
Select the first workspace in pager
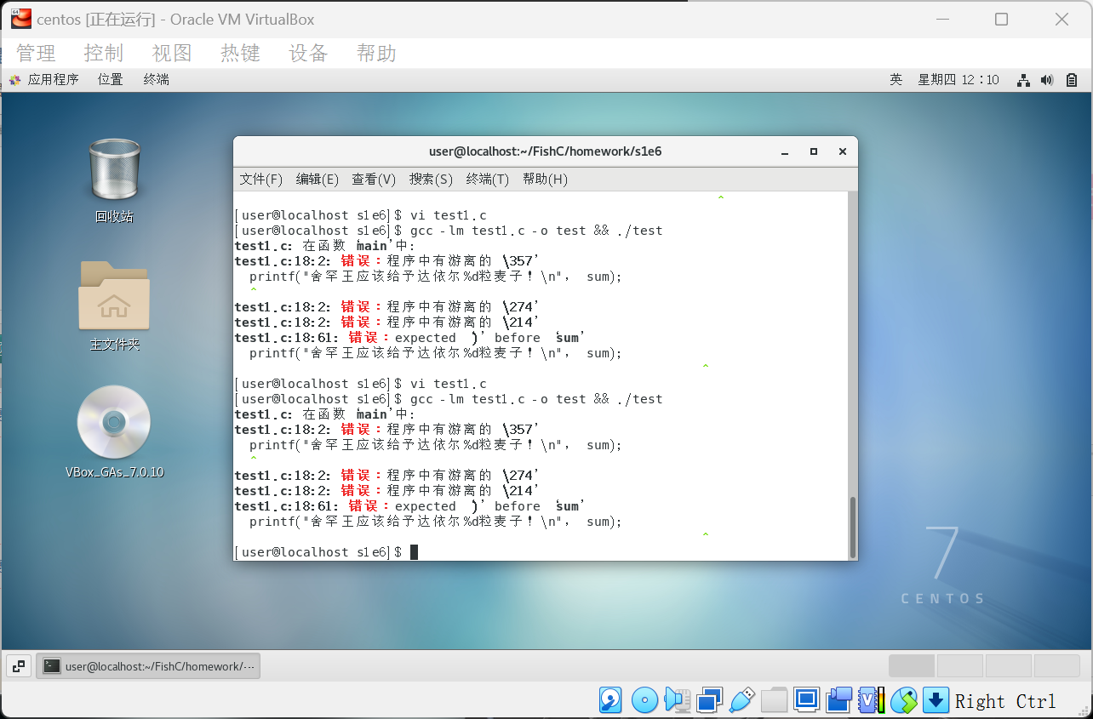[912, 666]
